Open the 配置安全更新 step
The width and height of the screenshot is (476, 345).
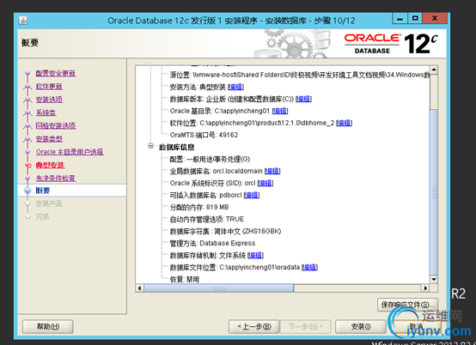56,73
